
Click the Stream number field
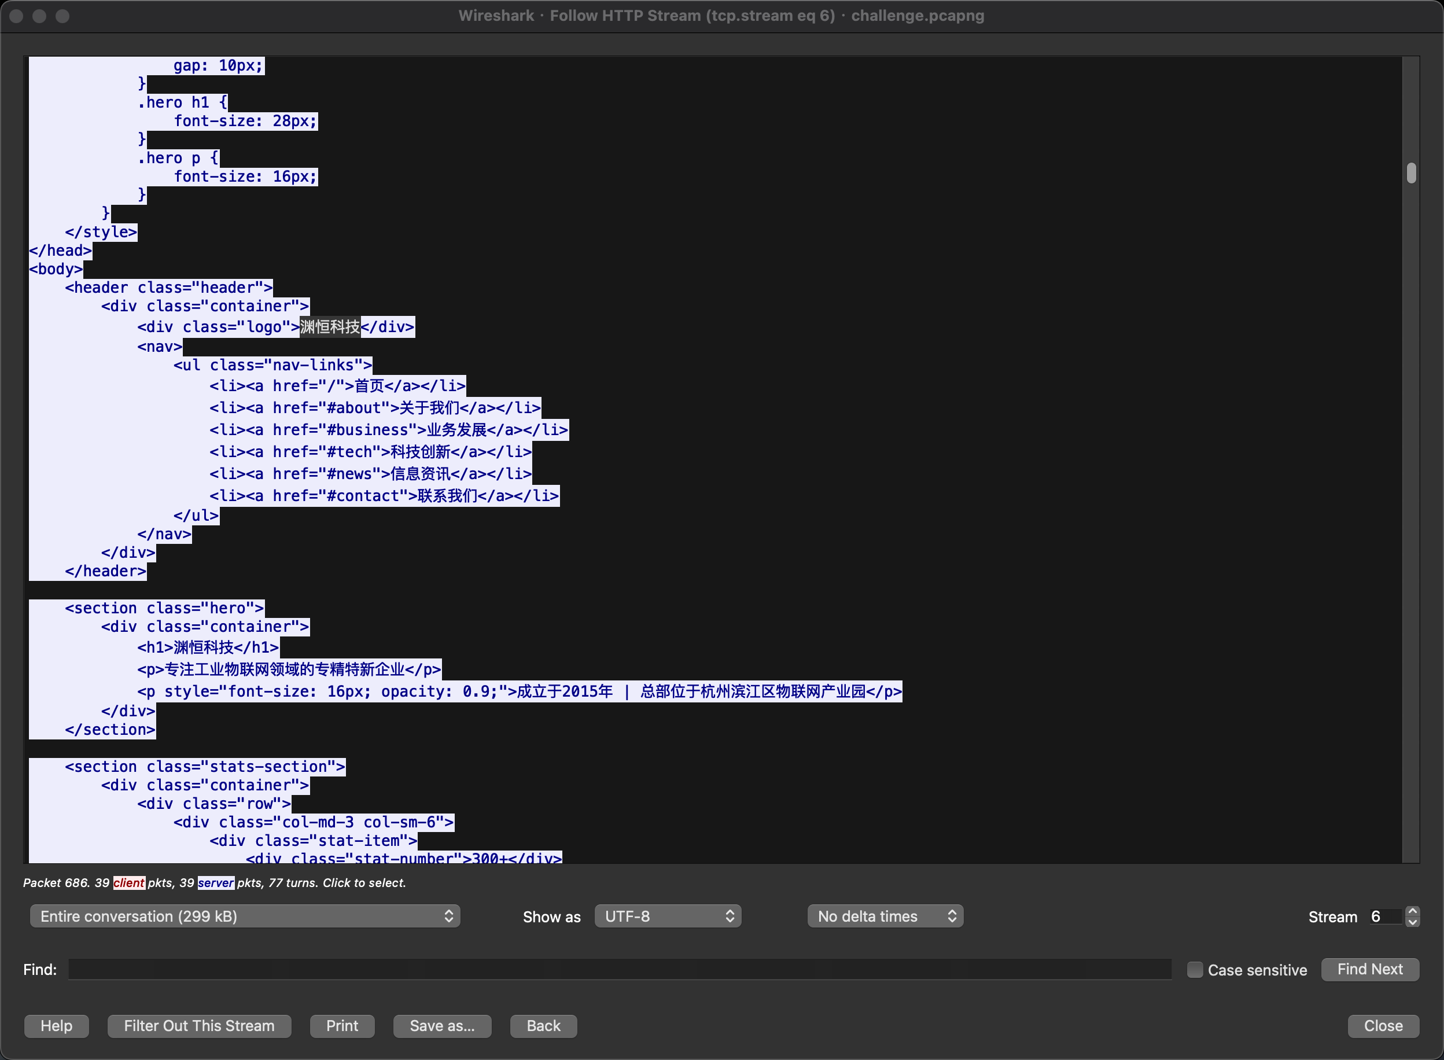[1384, 917]
